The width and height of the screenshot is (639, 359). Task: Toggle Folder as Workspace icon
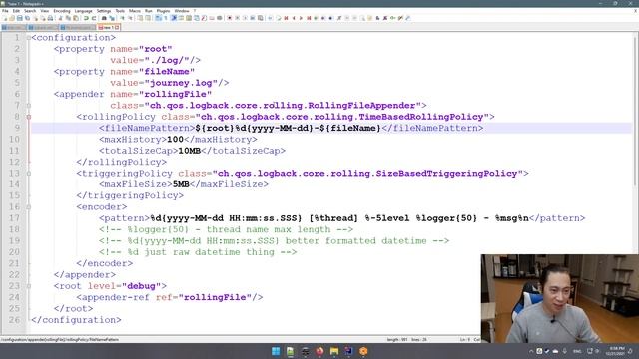pyautogui.click(x=212, y=18)
